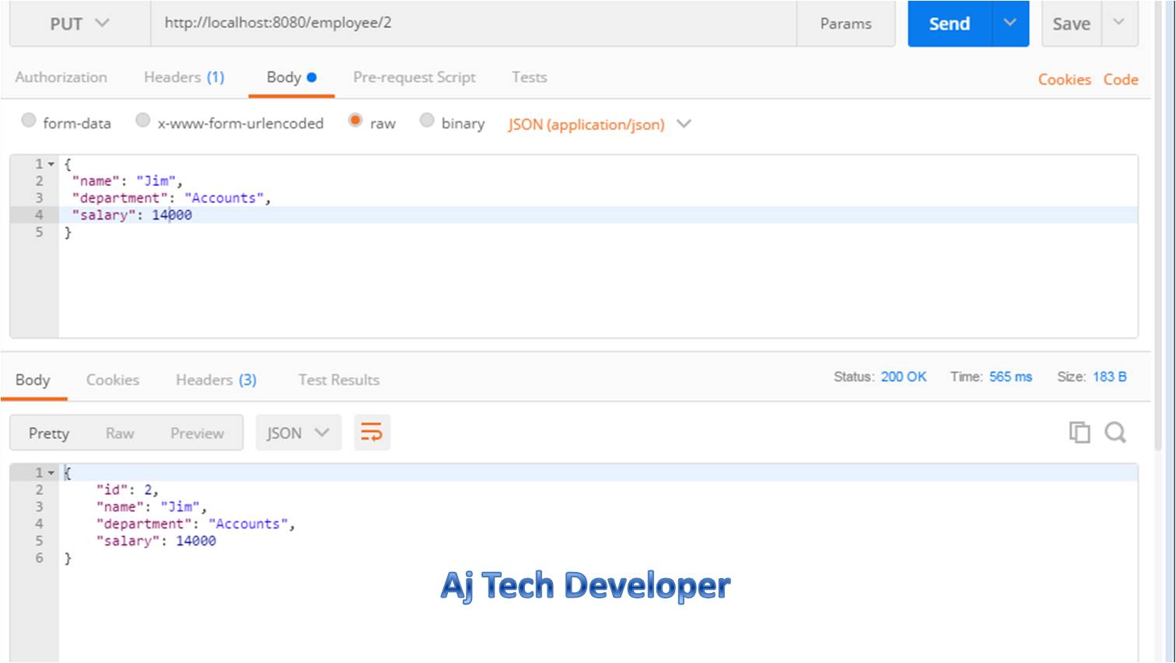Screen dimensions: 1176x663
Task: Select the form-data radio button
Action: pos(29,121)
